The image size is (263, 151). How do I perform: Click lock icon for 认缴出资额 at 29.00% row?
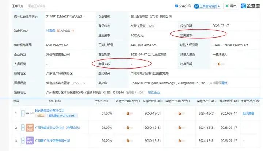[128, 128]
